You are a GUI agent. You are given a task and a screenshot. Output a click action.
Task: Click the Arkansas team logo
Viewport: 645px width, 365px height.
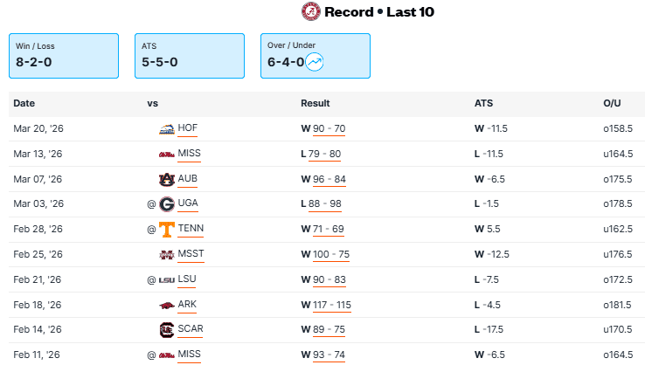click(x=166, y=306)
